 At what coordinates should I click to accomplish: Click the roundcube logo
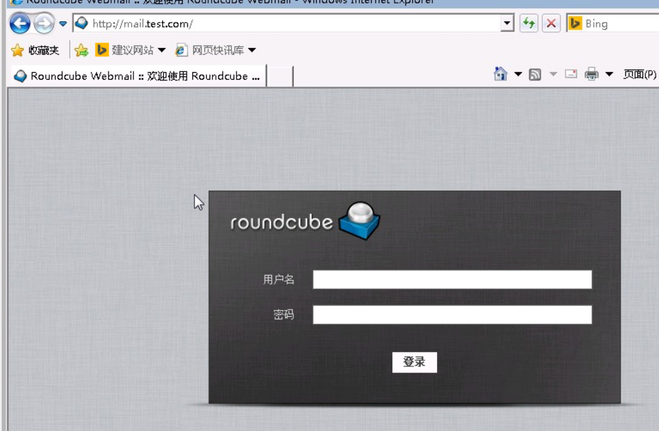point(305,221)
